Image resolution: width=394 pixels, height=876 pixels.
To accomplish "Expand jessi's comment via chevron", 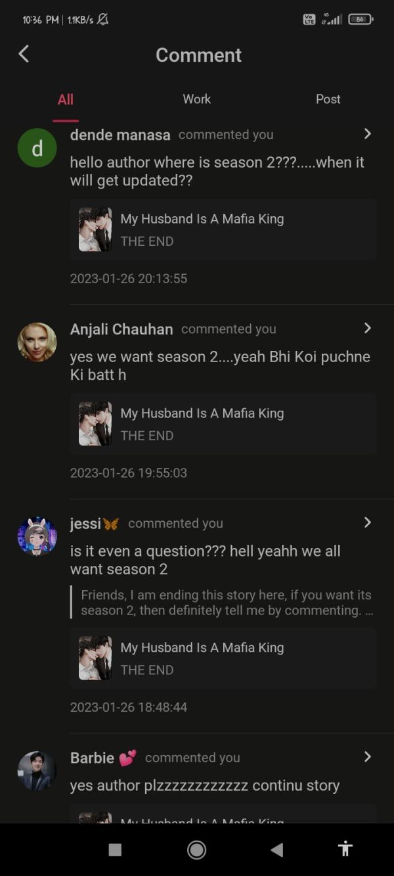I will 368,522.
